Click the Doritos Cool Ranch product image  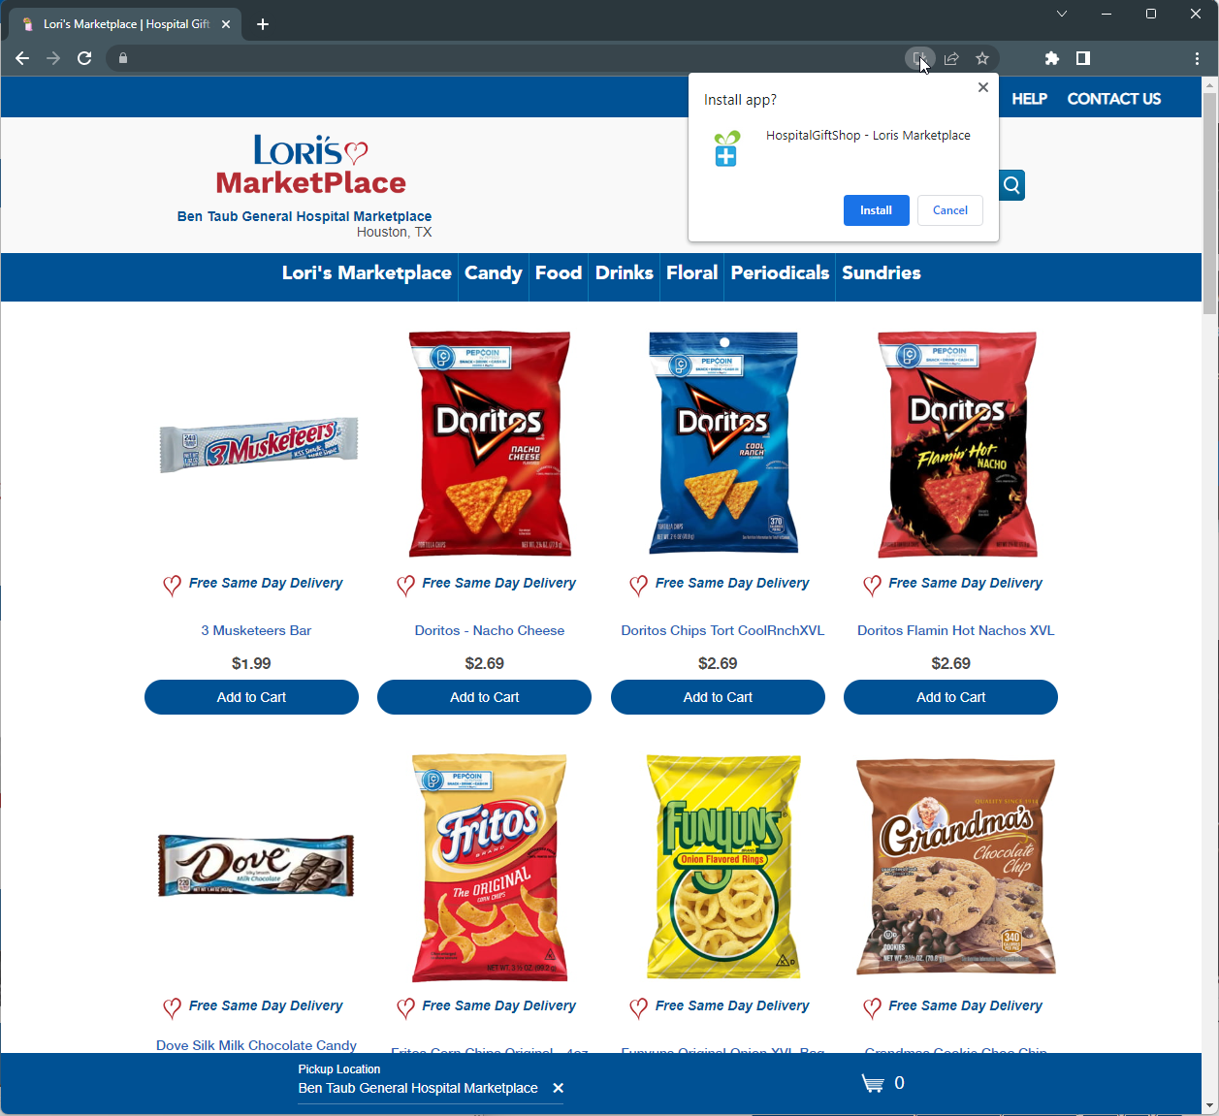tap(723, 443)
